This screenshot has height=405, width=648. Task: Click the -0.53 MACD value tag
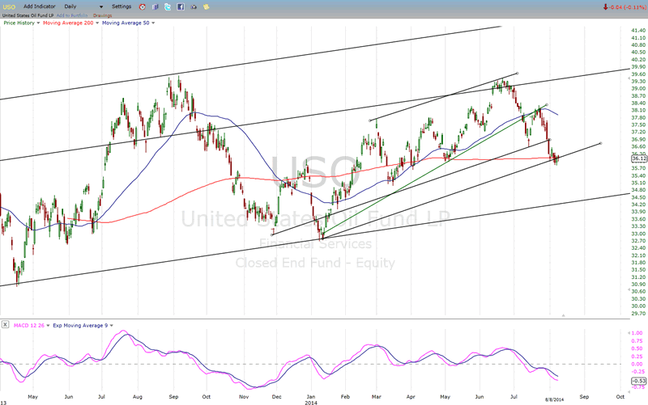(x=639, y=381)
